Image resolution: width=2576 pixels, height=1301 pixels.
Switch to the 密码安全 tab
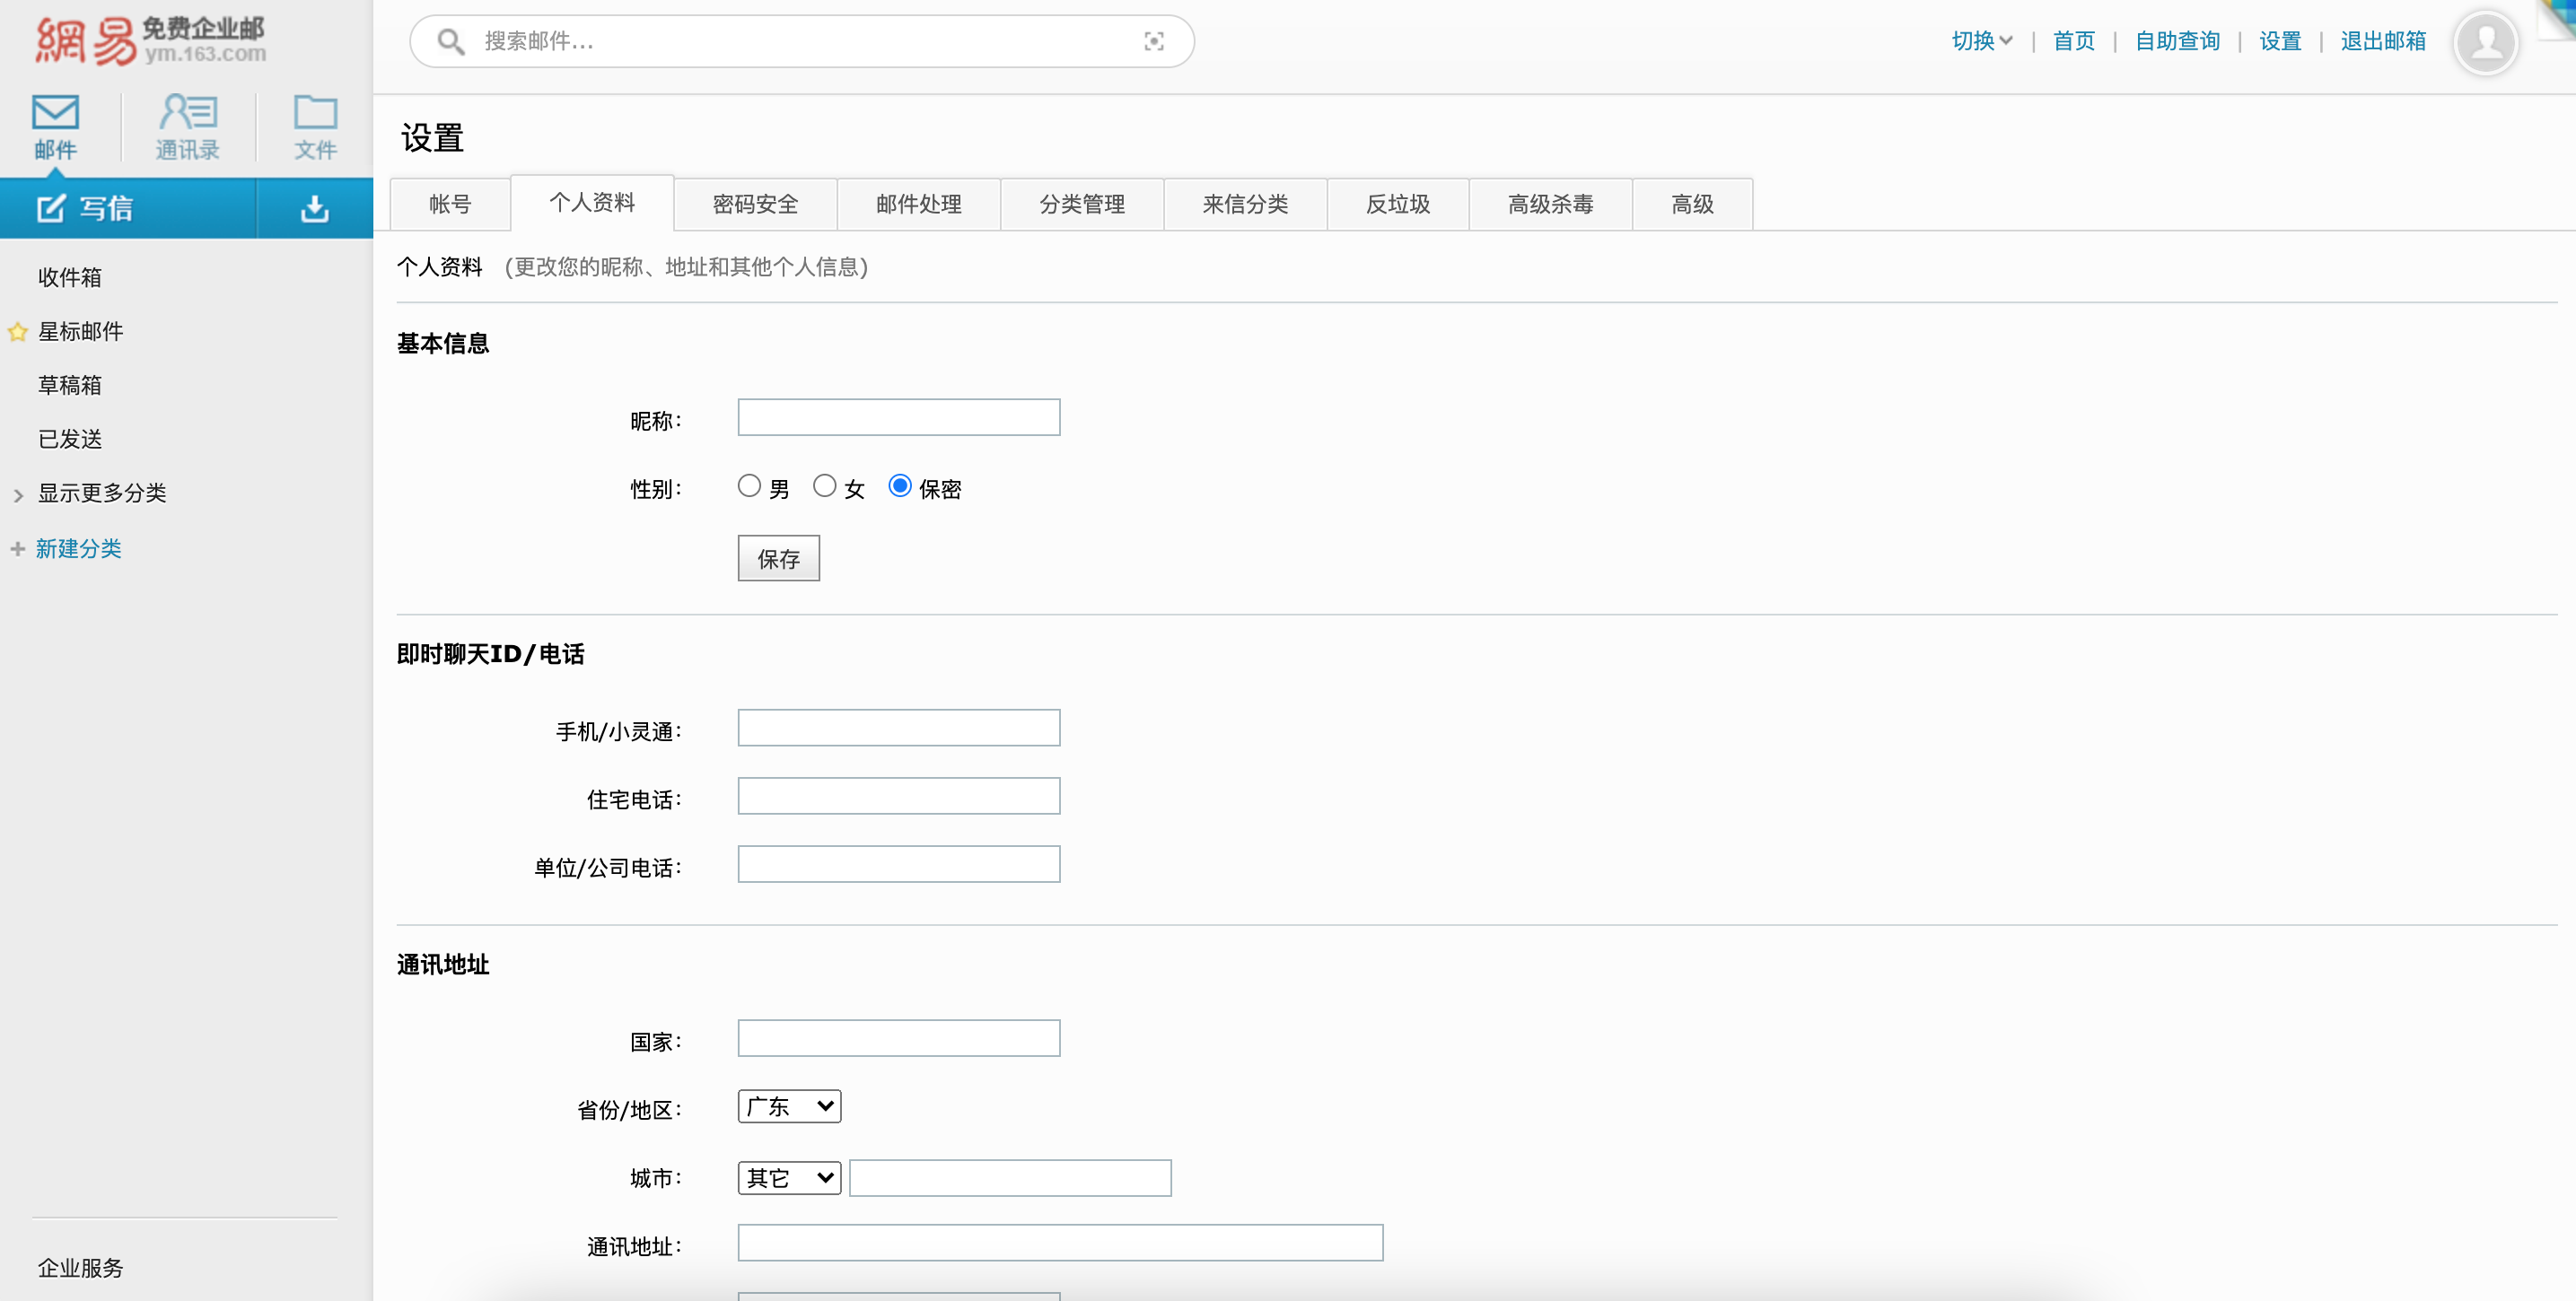tap(755, 204)
